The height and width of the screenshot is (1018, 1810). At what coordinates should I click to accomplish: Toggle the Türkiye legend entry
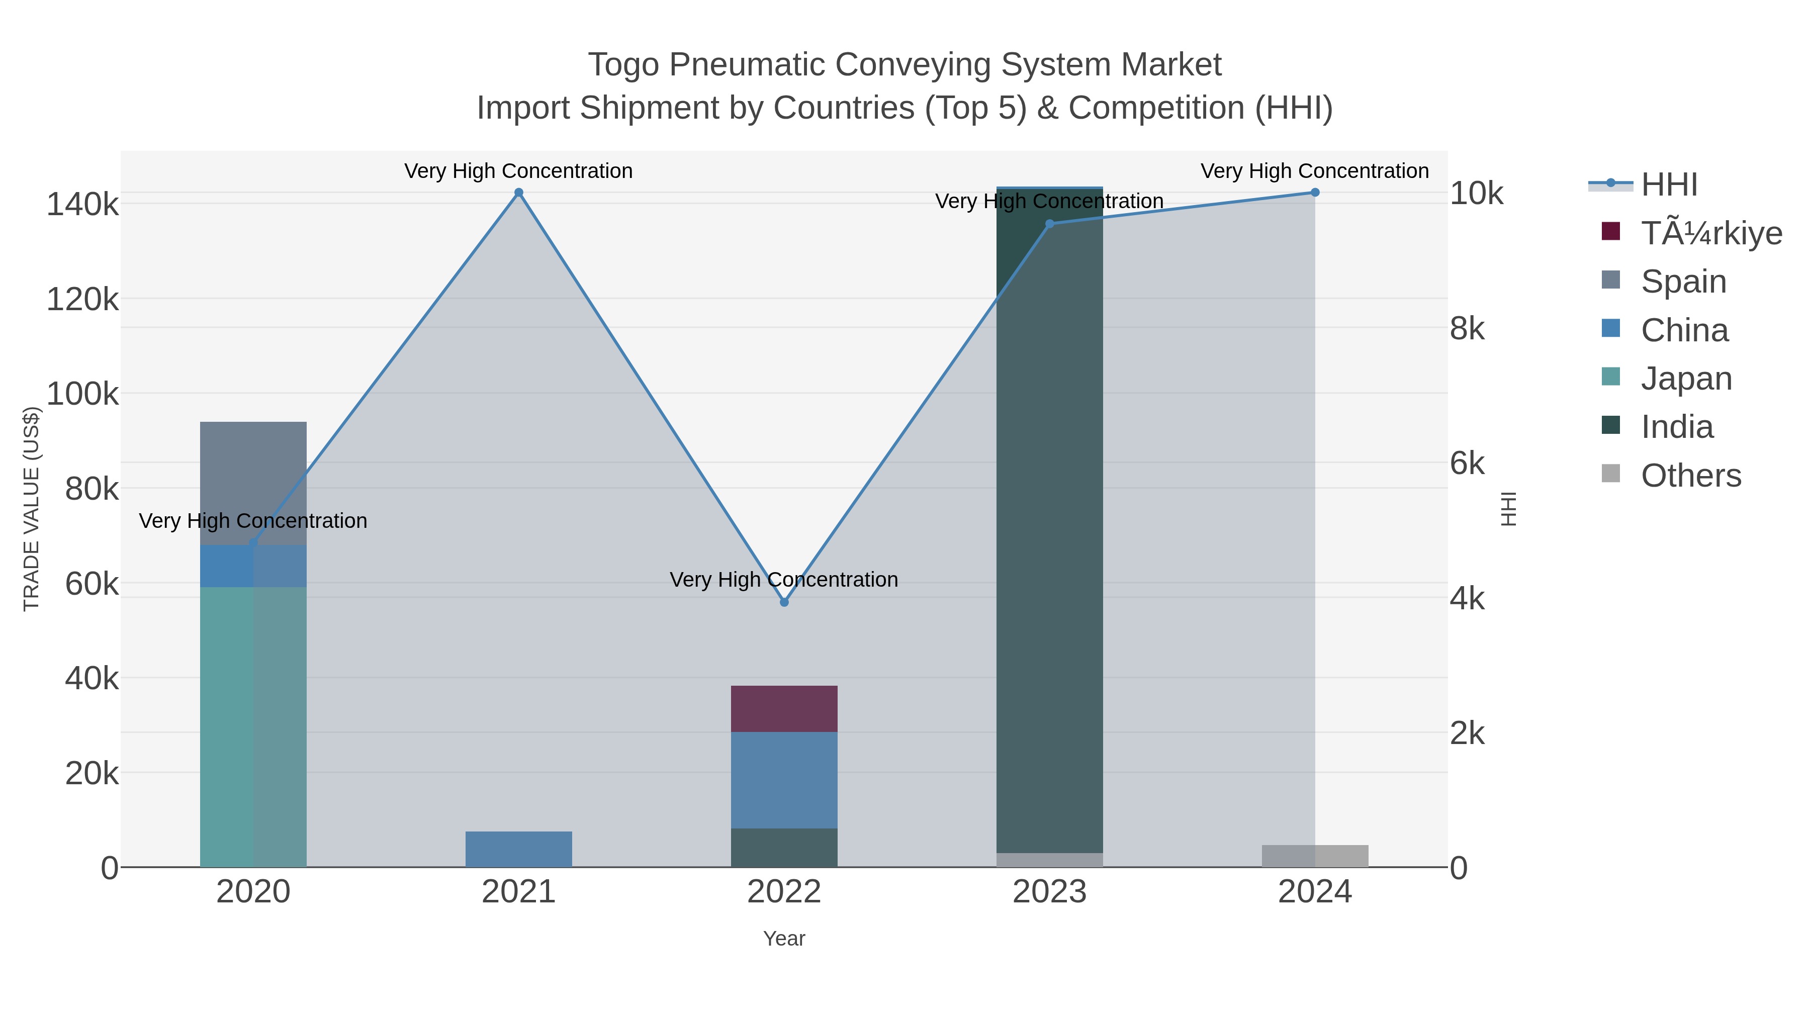pyautogui.click(x=1691, y=233)
